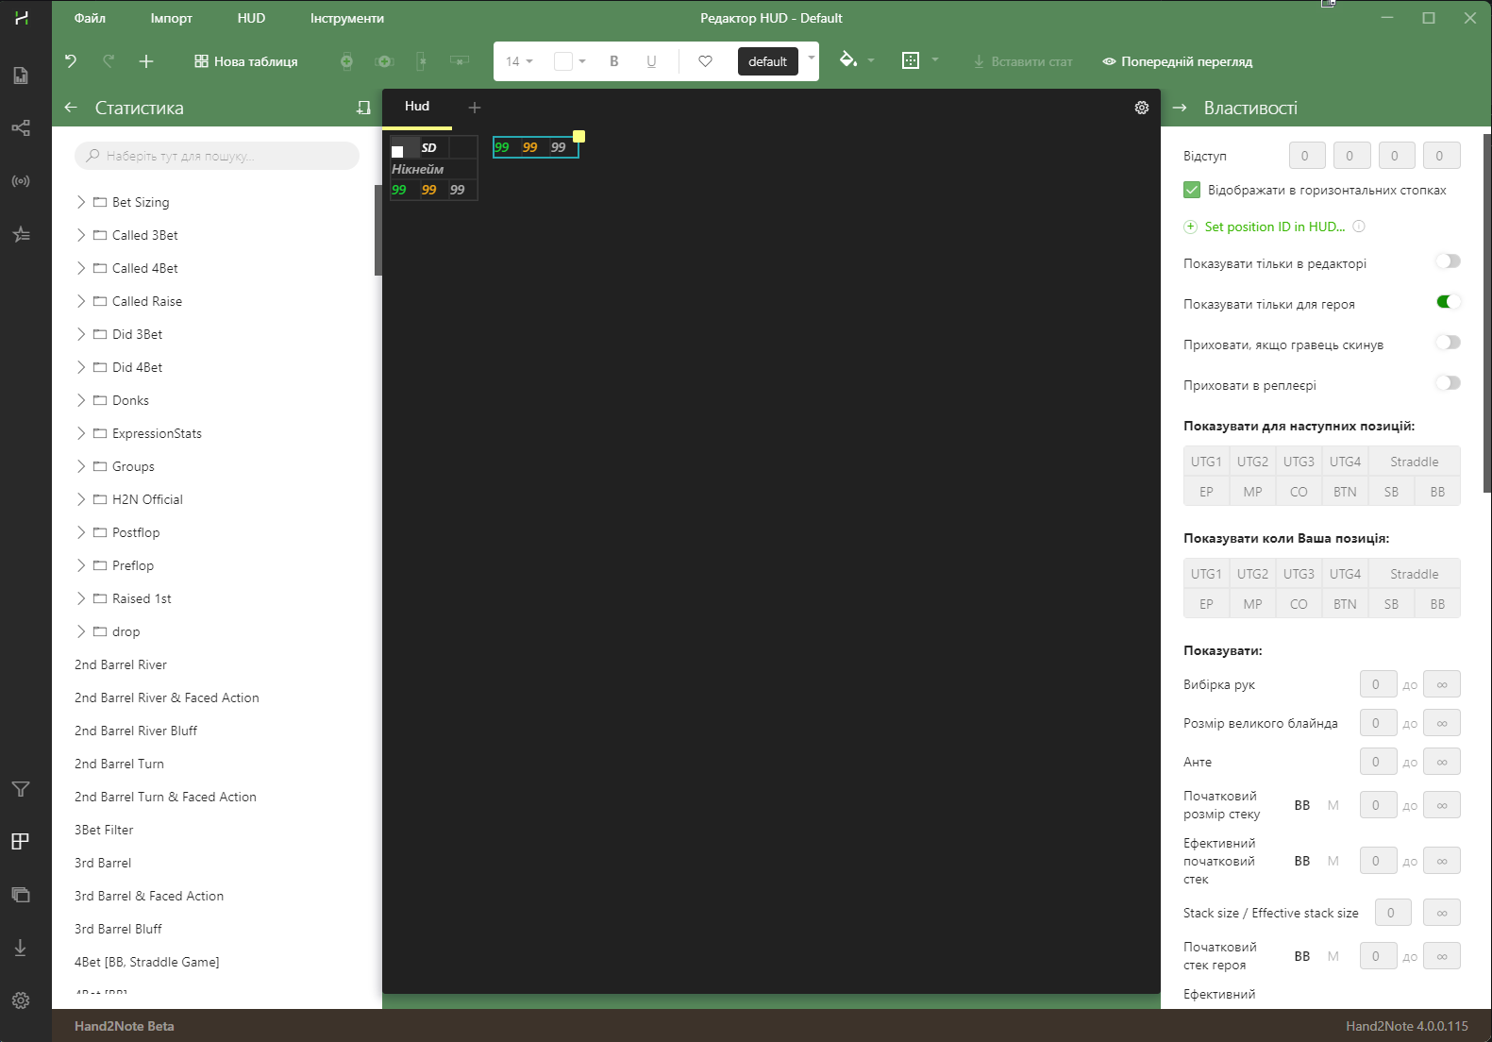1492x1042 pixels.
Task: Click Set position ID in HUD link
Action: click(x=1274, y=227)
